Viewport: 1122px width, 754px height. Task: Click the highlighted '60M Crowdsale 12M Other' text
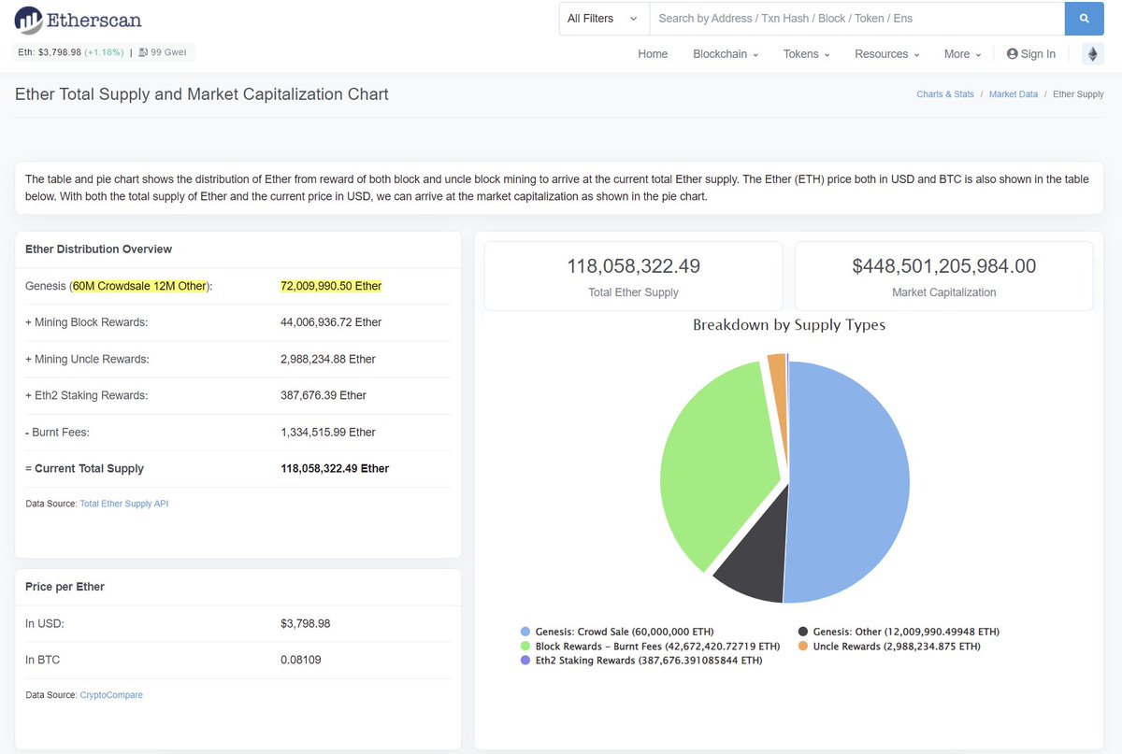(139, 286)
